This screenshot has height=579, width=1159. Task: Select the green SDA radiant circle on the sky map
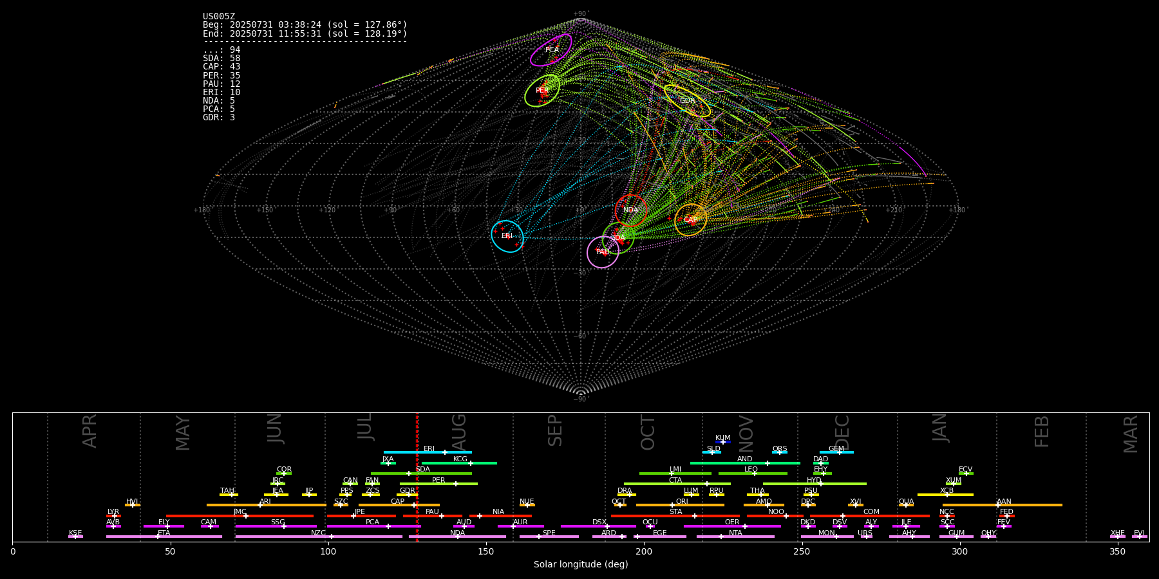click(618, 238)
